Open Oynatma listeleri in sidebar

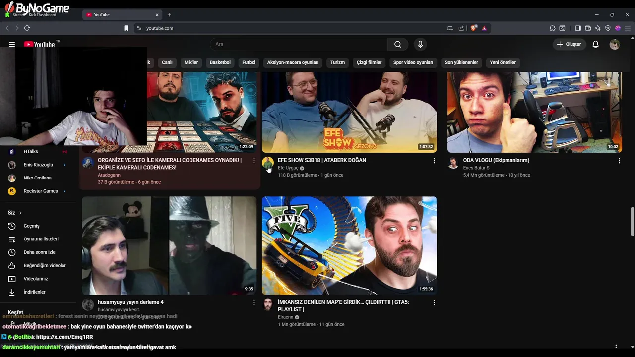(x=38, y=239)
